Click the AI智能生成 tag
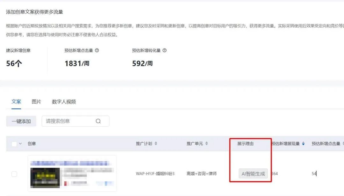This screenshot has width=344, height=196. [253, 174]
